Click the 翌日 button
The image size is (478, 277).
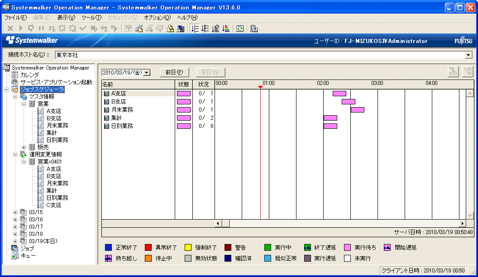coord(210,72)
